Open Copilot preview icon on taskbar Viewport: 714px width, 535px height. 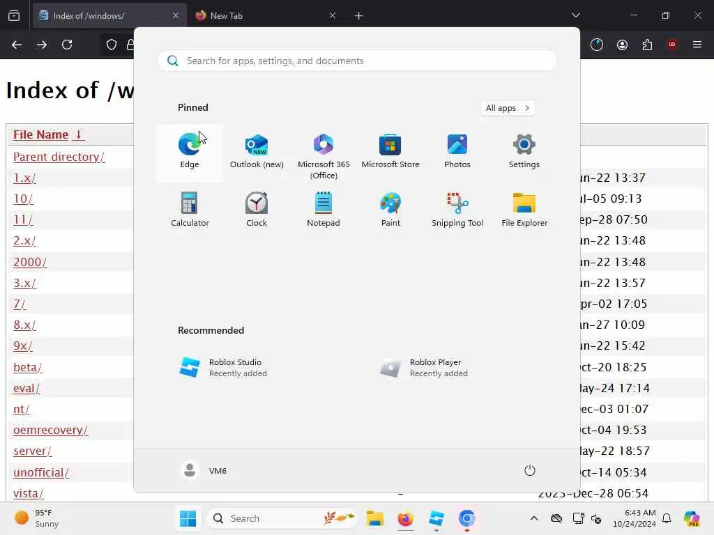point(692,518)
